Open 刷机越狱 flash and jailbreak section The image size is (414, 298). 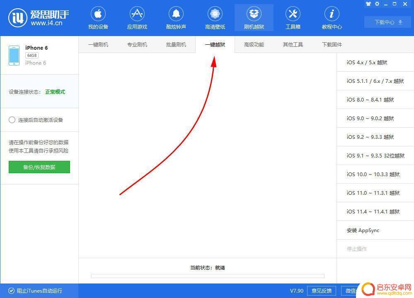(254, 18)
